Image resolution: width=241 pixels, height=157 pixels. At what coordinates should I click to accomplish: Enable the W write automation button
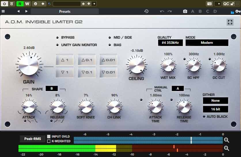[27, 3]
